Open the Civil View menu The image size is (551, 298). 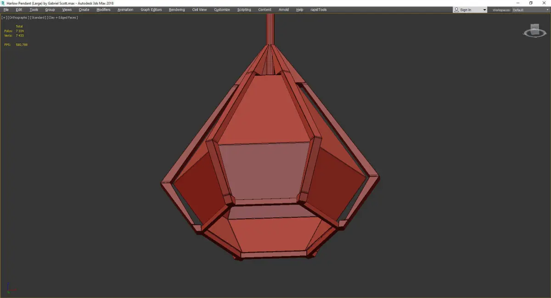tap(199, 10)
